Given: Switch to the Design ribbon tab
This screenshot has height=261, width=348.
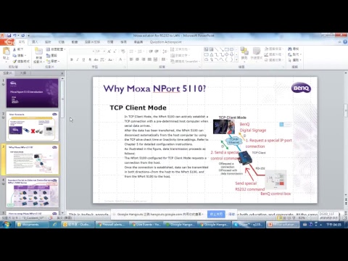Looking at the screenshot, I should tap(48, 42).
